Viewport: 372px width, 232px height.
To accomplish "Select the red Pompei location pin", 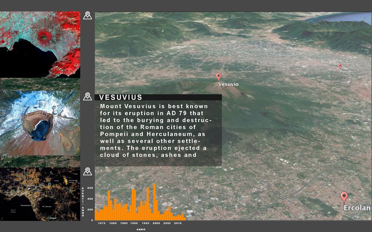I will (340, 66).
